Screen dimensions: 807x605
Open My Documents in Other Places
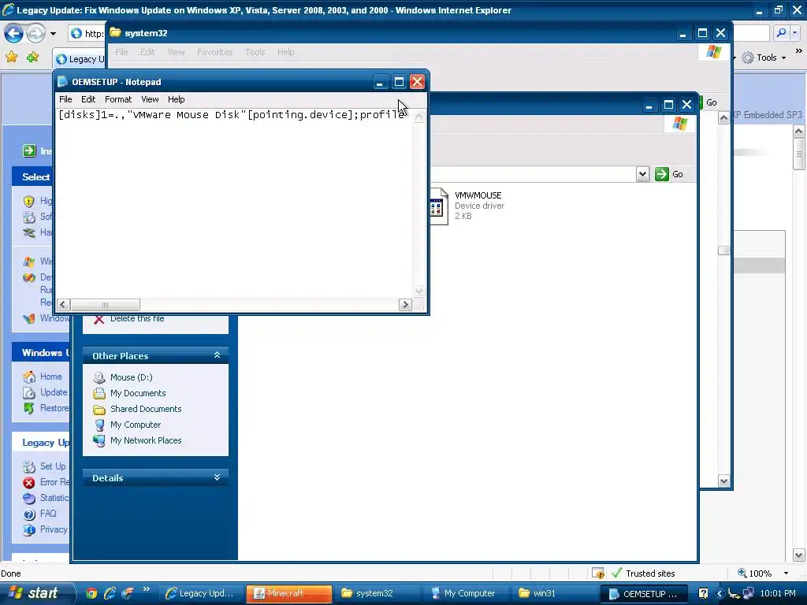138,393
